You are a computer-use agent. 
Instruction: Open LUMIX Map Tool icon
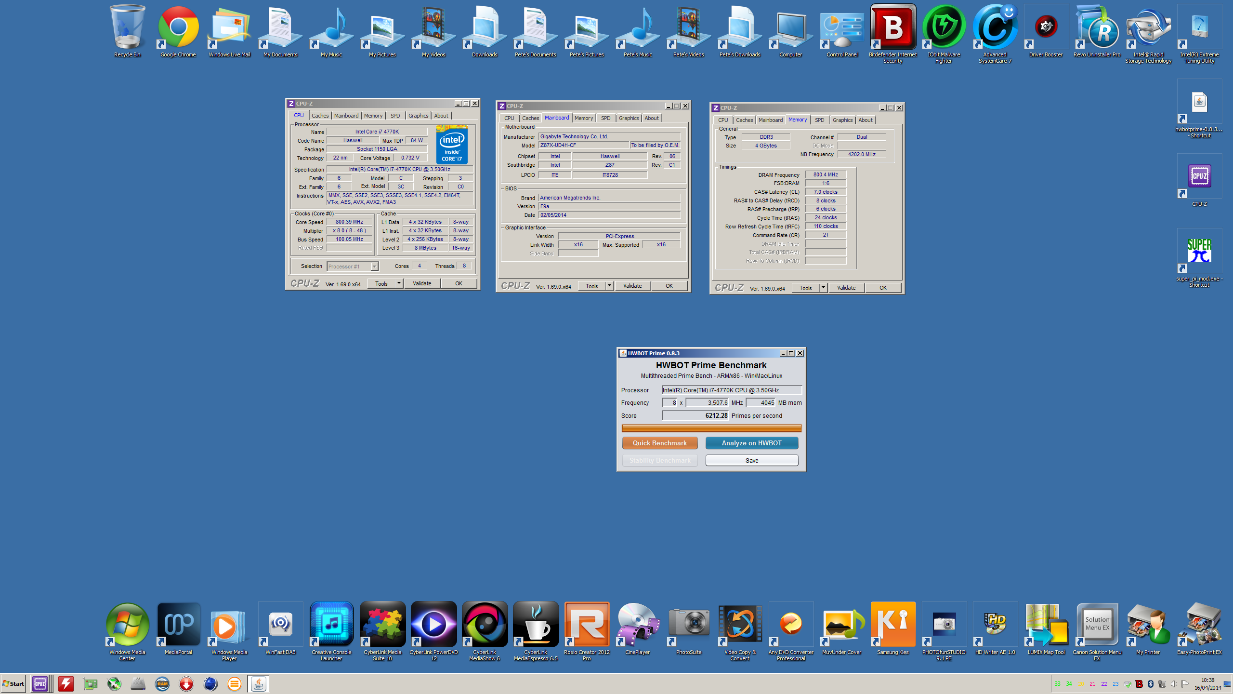click(1046, 629)
